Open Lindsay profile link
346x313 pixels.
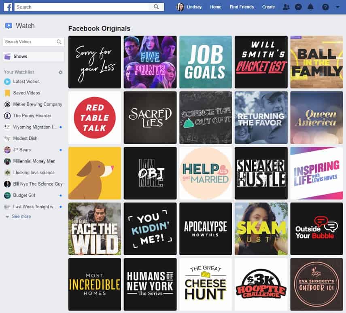(194, 7)
